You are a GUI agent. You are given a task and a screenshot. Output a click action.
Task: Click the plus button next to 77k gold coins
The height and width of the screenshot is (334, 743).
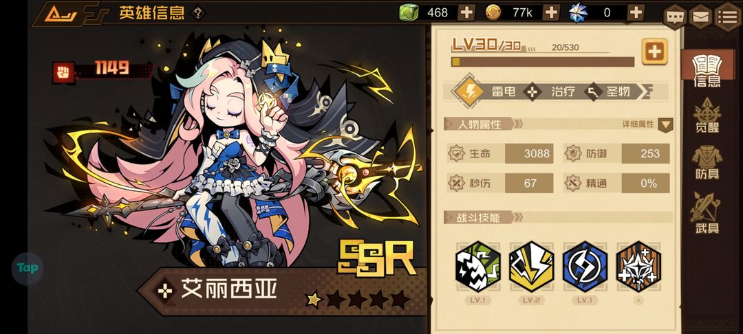pos(551,12)
